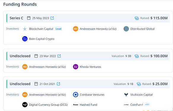
Task: Click calendar icon beside 23 Mar 2022
Action: pyautogui.click(x=36, y=56)
